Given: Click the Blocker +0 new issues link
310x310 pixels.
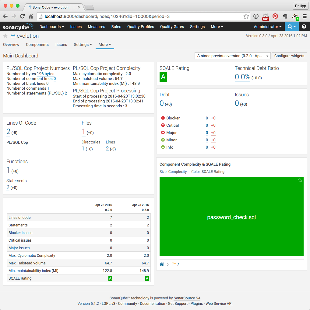Looking at the screenshot, I should coord(213,118).
